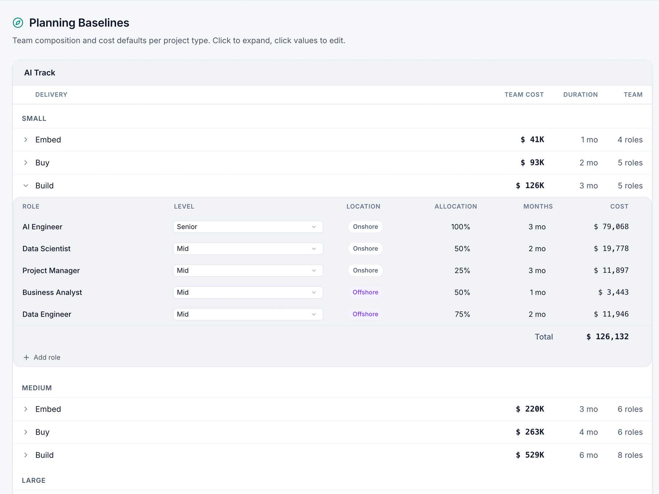
Task: Toggle AI Engineer Onshore location
Action: (x=365, y=227)
